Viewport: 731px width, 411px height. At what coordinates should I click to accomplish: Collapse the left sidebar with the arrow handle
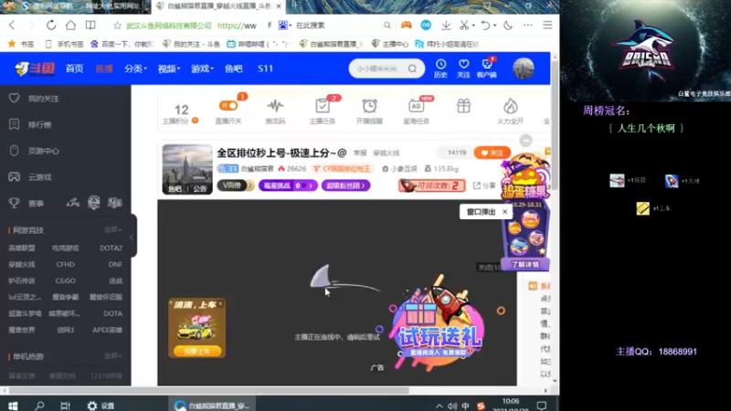[132, 237]
